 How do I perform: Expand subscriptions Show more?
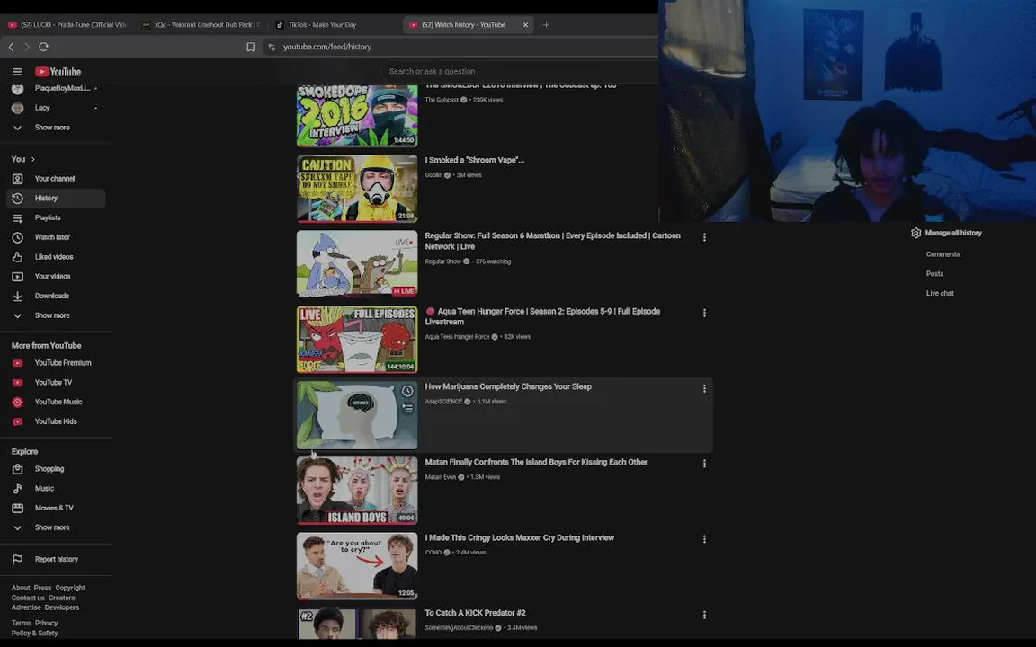pos(56,128)
